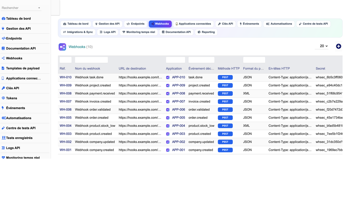The image size is (350, 216).
Task: Click the Gestion des API plug icon in sidebar
Action: [3, 28]
